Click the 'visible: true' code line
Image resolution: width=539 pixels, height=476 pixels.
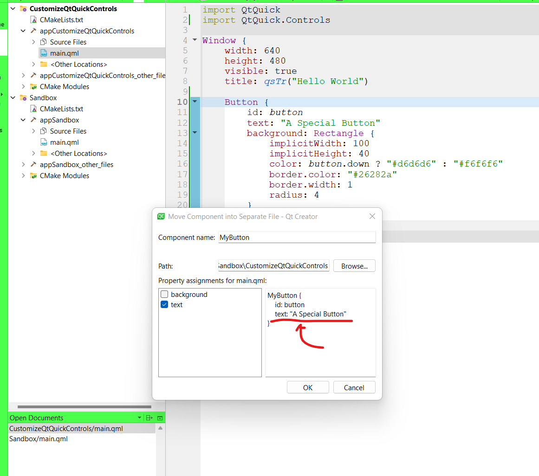(260, 71)
